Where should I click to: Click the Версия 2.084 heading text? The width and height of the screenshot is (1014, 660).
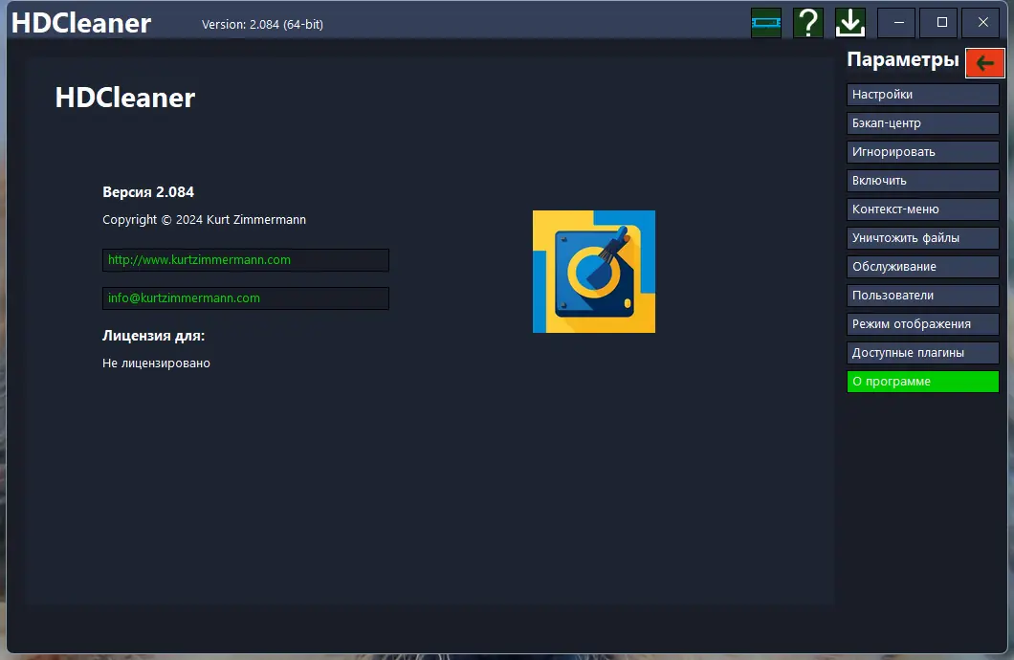tap(148, 192)
